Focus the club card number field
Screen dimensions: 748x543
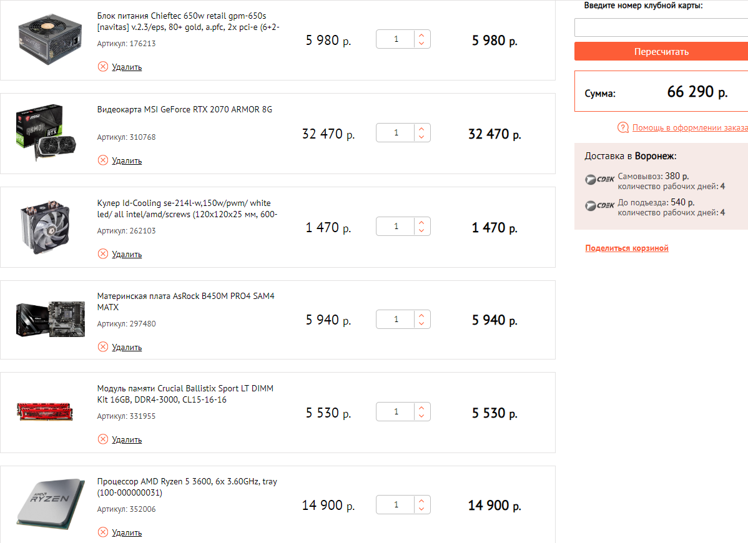(661, 27)
